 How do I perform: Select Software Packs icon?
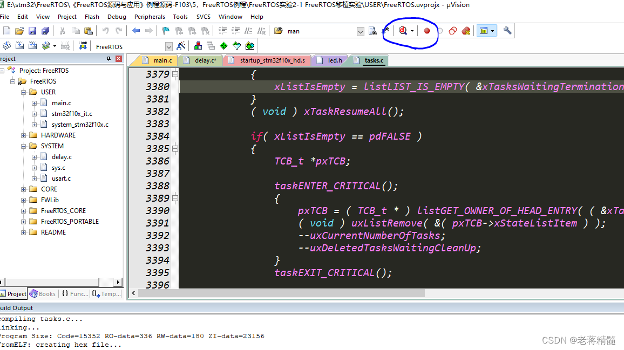tap(237, 46)
